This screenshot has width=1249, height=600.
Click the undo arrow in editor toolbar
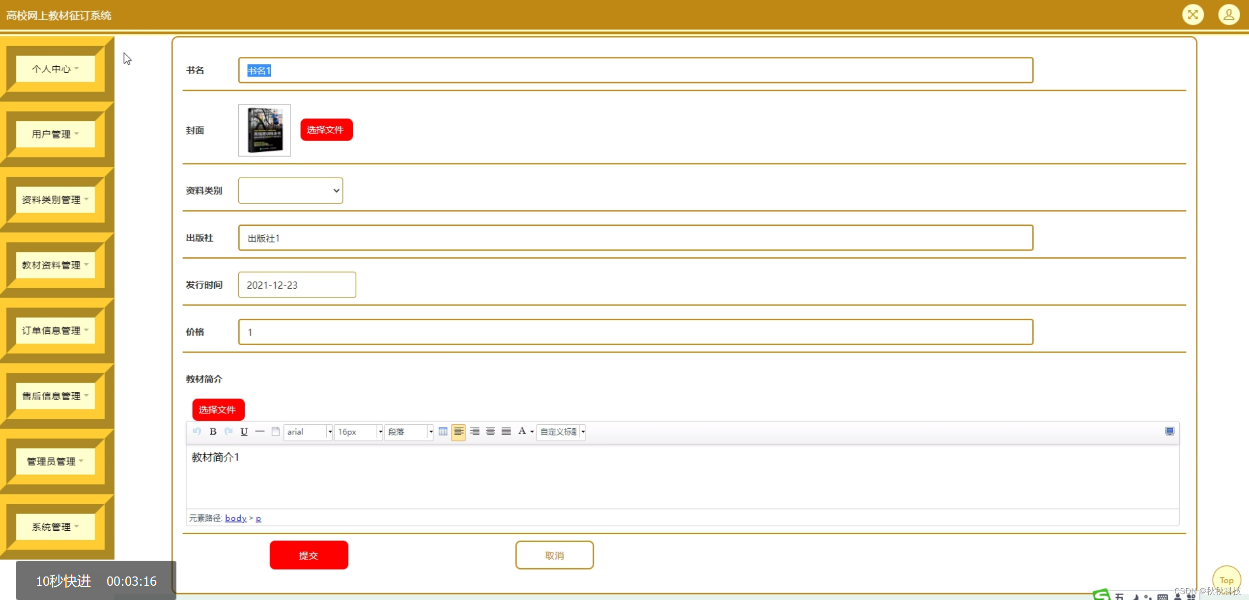[197, 432]
